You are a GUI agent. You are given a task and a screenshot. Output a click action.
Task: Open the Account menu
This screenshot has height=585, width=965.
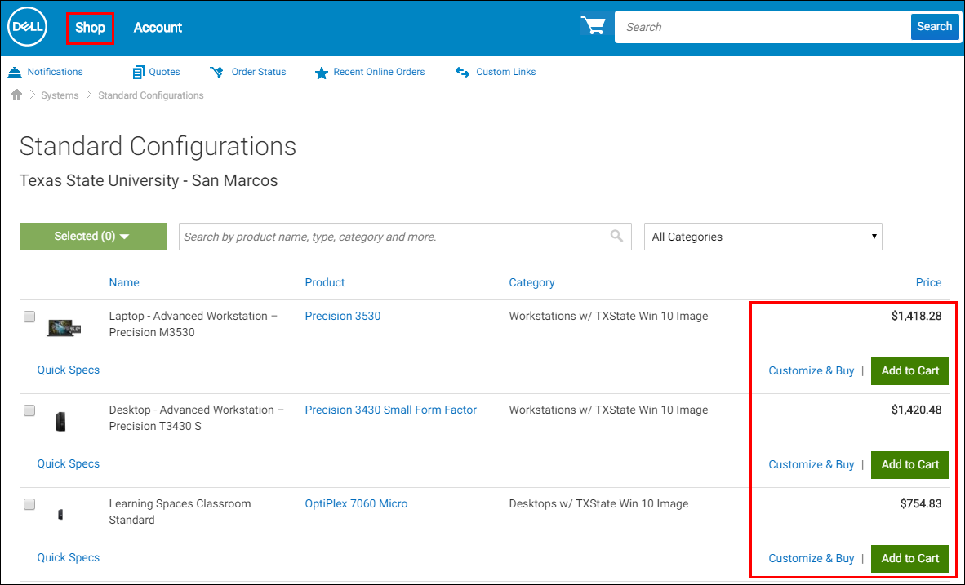[x=158, y=28]
